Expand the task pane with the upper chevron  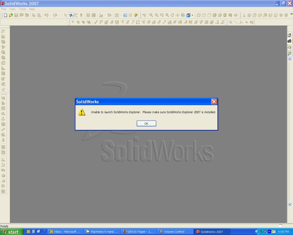point(290,59)
